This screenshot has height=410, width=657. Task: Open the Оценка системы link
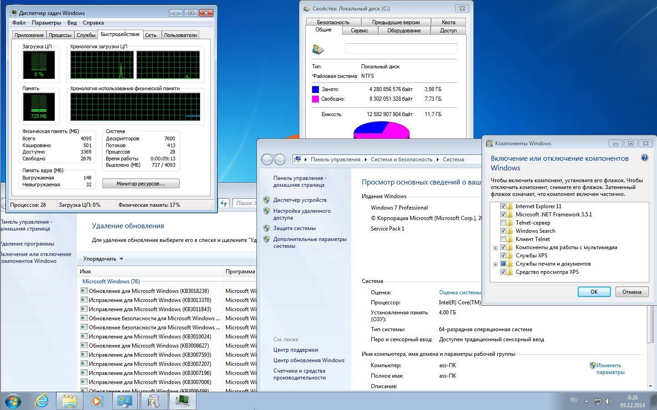pos(460,292)
